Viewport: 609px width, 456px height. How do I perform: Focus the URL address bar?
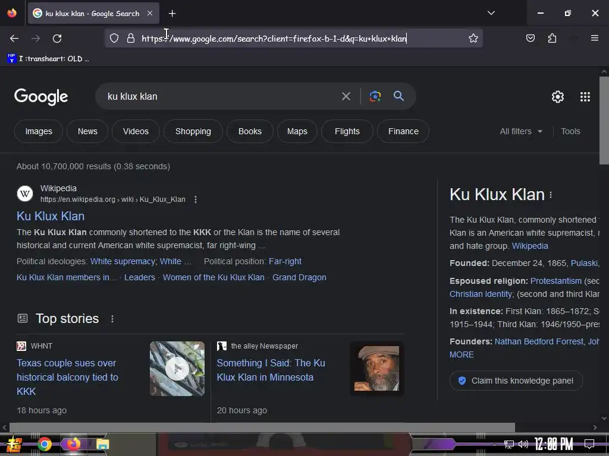[294, 39]
